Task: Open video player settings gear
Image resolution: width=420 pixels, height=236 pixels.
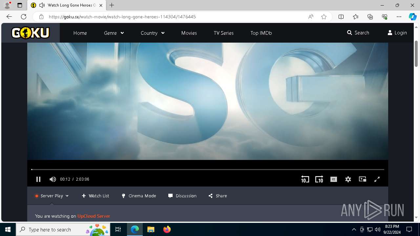Action: coord(348,179)
